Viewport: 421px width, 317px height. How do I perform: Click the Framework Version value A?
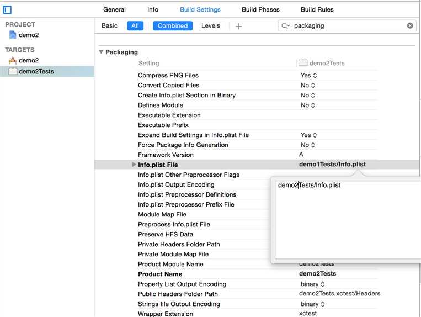tap(301, 155)
